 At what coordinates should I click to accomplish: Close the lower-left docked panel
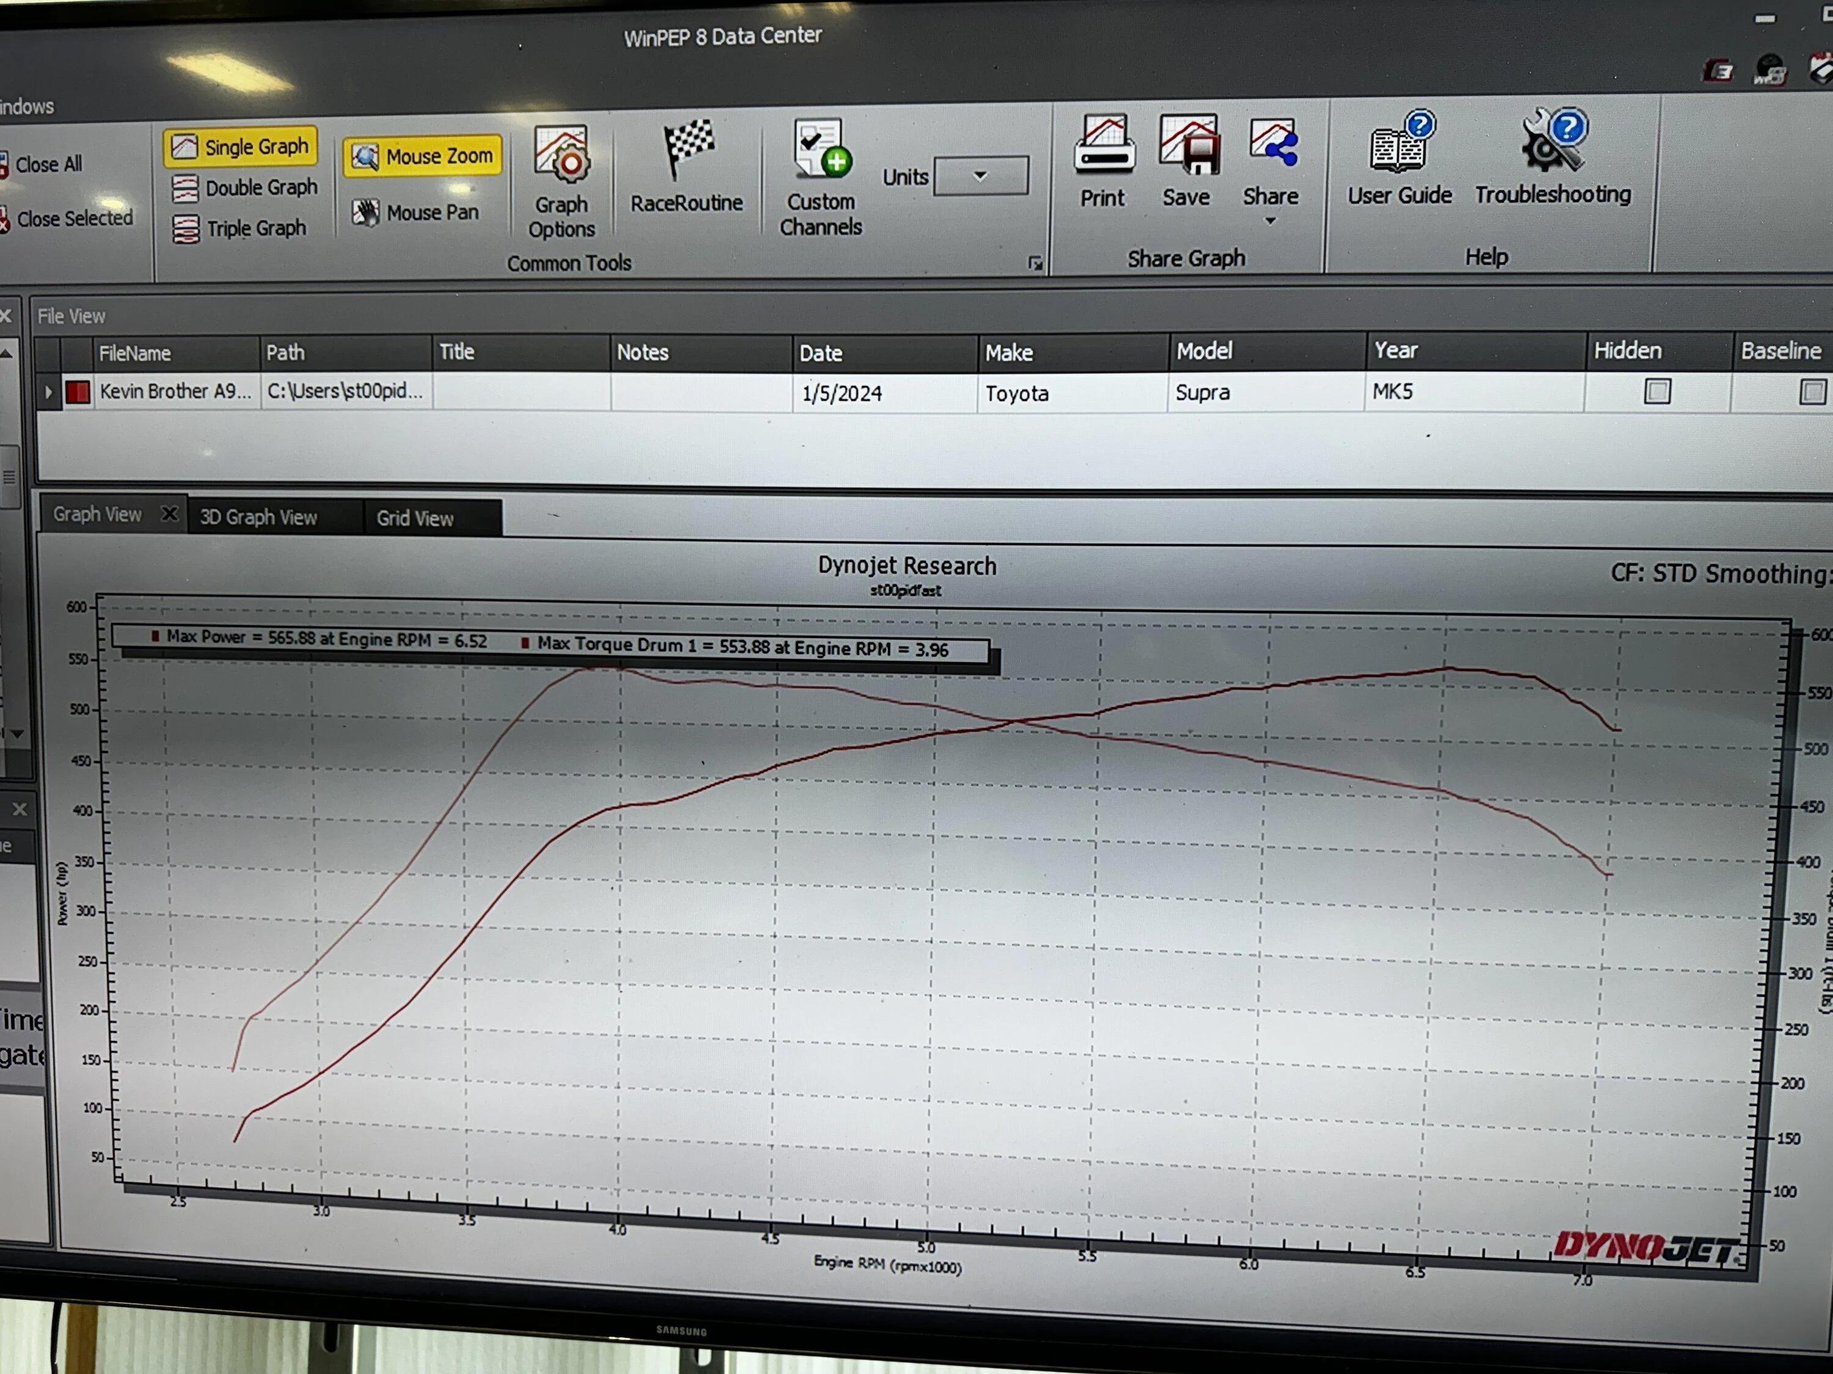[x=19, y=809]
